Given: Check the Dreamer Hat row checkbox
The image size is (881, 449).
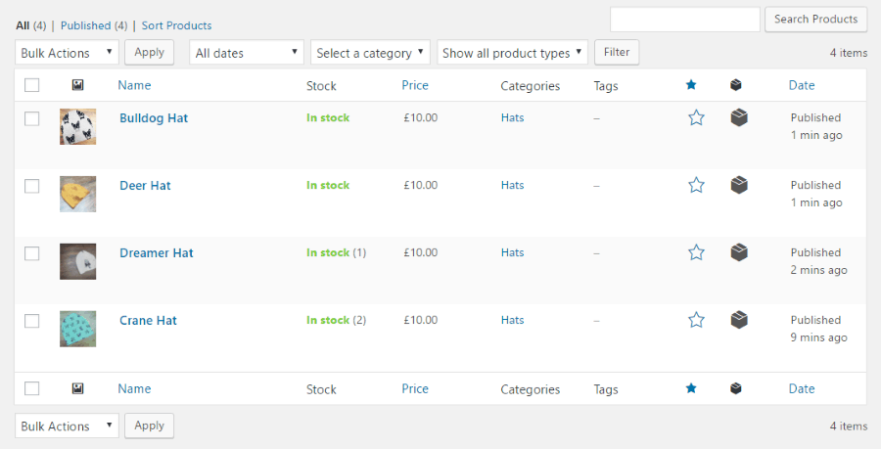Looking at the screenshot, I should tap(32, 253).
